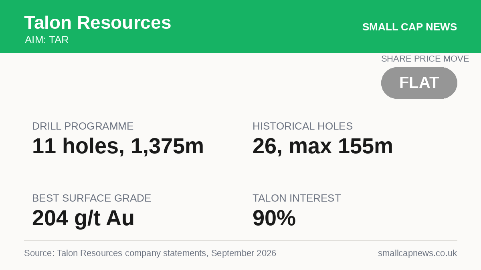The width and height of the screenshot is (481, 270).
Task: Click the DRILL PROGRAMME label
Action: click(x=83, y=126)
